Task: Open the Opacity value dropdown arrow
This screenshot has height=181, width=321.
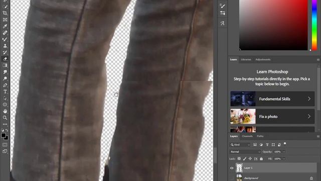Action: (x=284, y=152)
